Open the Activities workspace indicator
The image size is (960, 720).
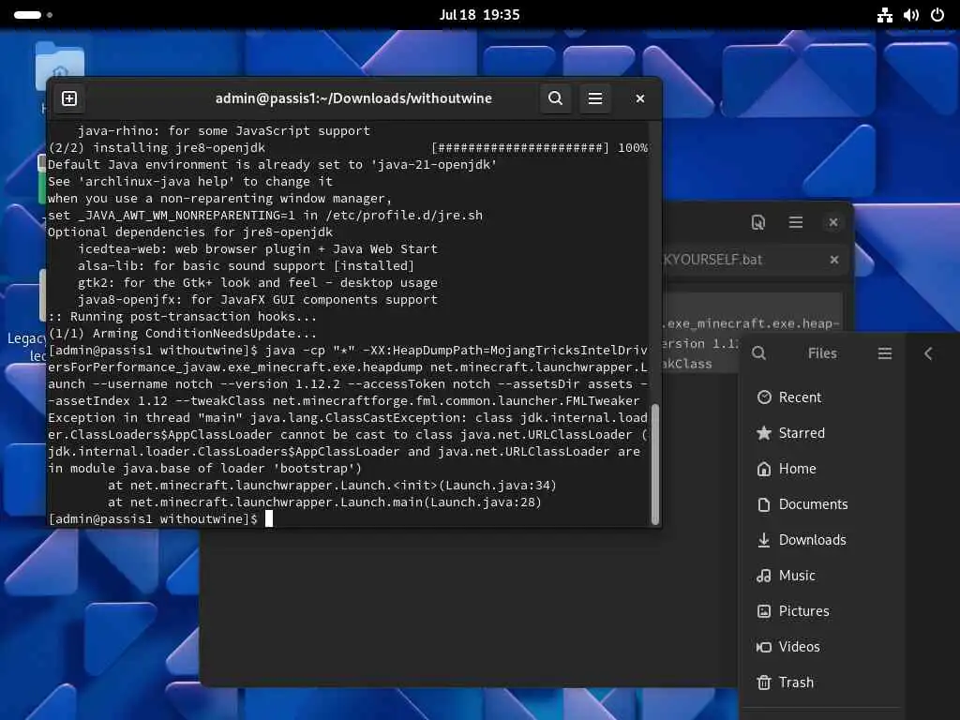coord(33,15)
